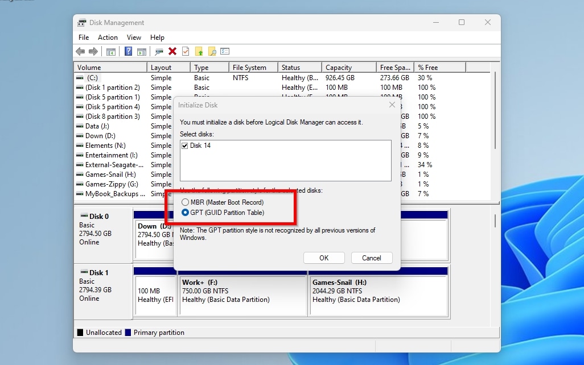Screen dimensions: 584x365
Task: Click the drive icon beside (C:) volume
Action: pyautogui.click(x=80, y=78)
